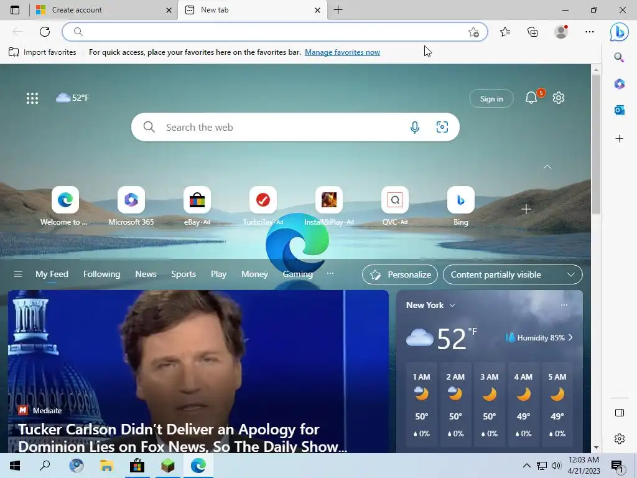Select the Gaming feed tab
This screenshot has width=637, height=478.
pos(298,274)
